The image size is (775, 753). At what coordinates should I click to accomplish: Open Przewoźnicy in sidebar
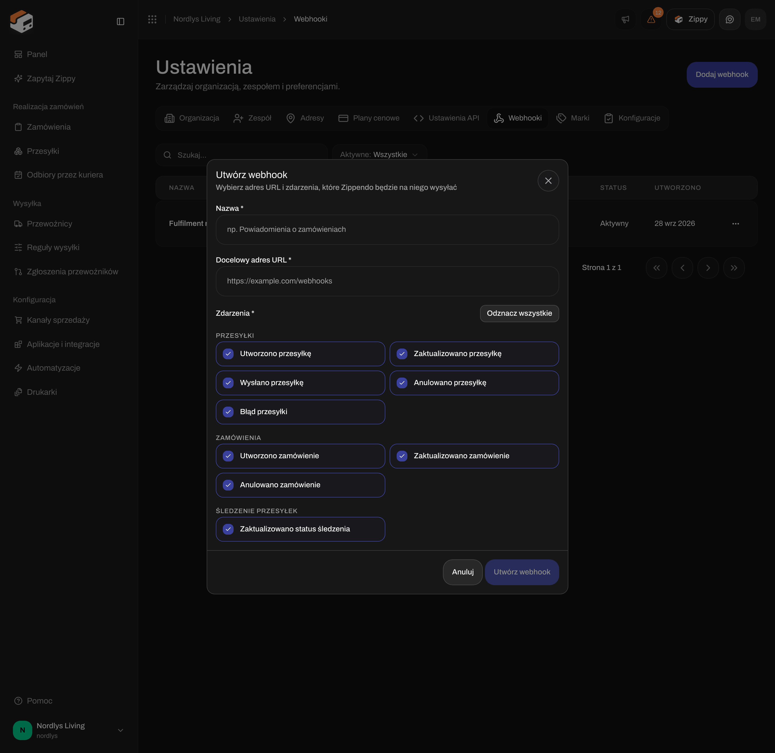(43, 224)
